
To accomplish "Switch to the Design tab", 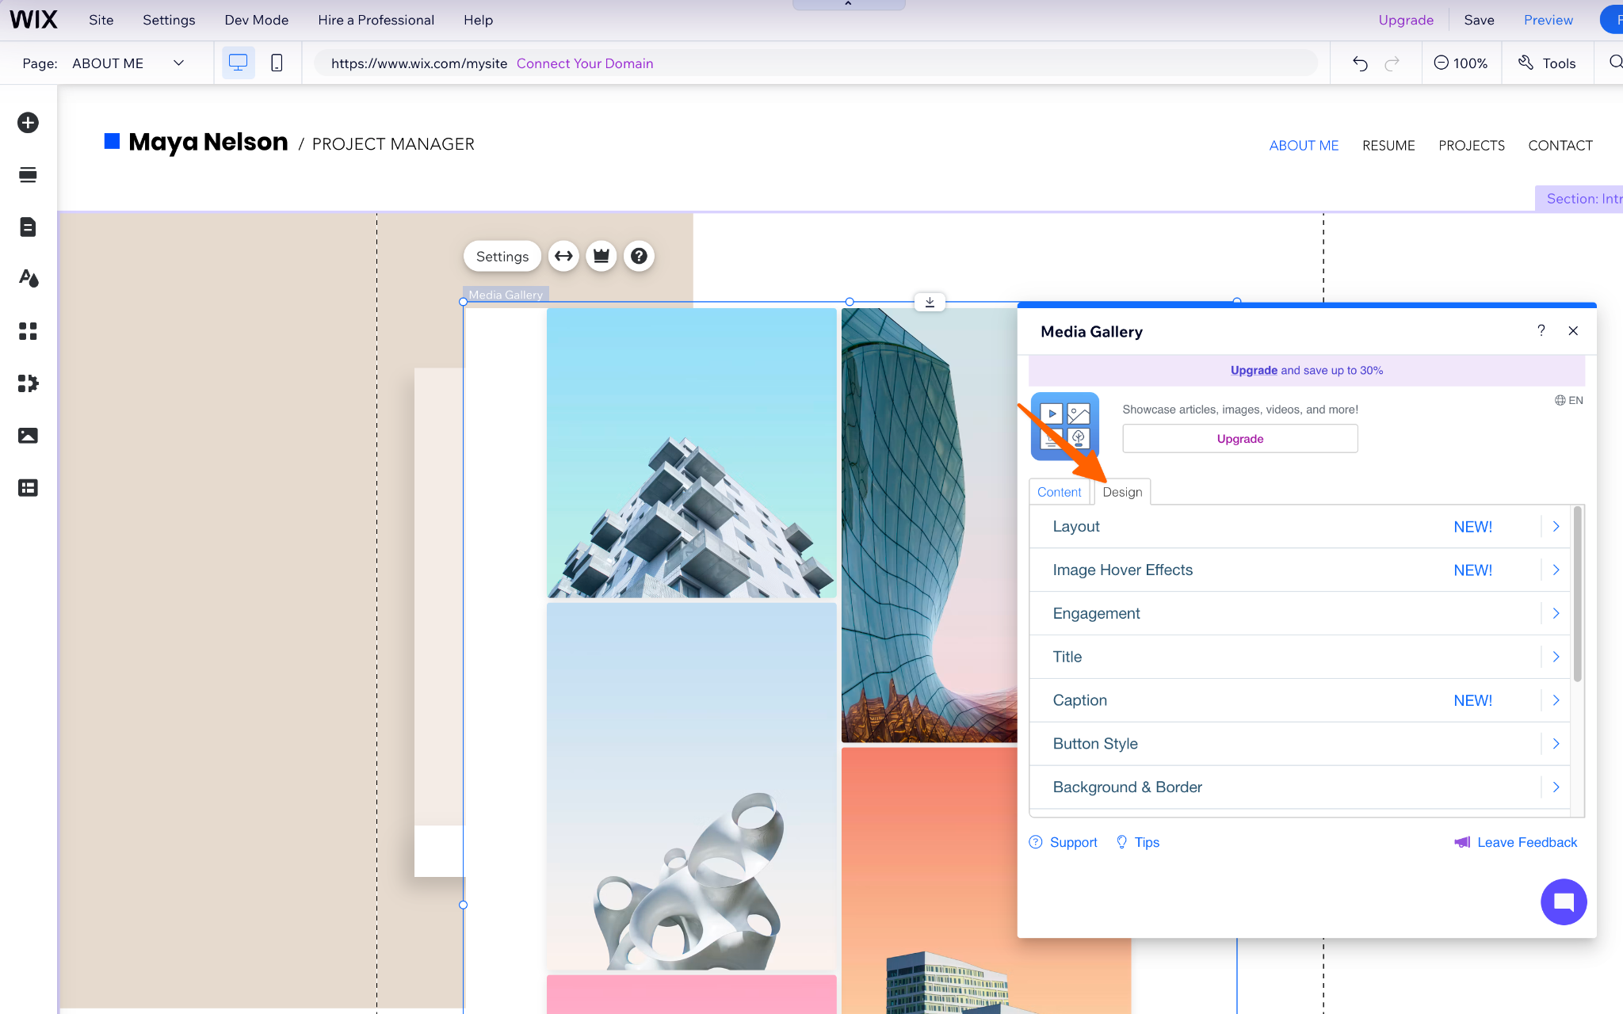I will [x=1122, y=492].
